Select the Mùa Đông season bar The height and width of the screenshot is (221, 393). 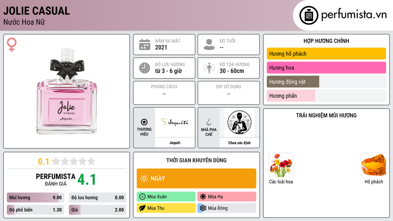pos(227,208)
